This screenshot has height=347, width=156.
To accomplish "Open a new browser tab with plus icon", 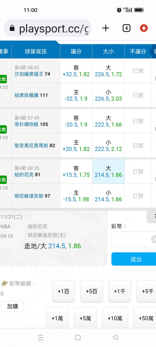I will tap(106, 28).
